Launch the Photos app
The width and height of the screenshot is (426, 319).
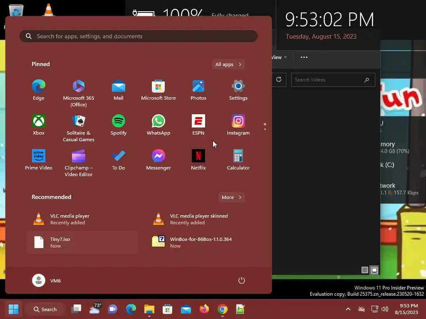point(198,91)
